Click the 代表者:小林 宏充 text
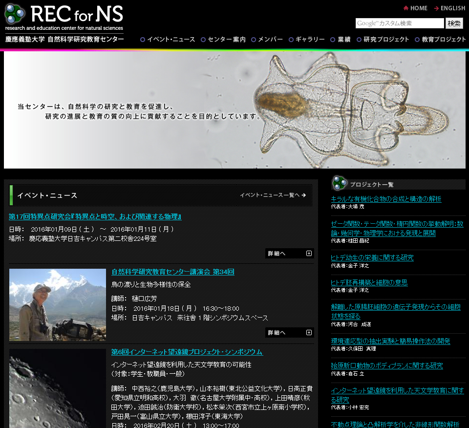The height and width of the screenshot is (428, 469). tap(350, 407)
